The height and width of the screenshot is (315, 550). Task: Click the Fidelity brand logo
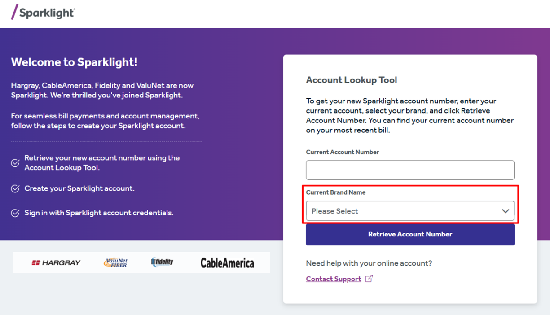162,262
